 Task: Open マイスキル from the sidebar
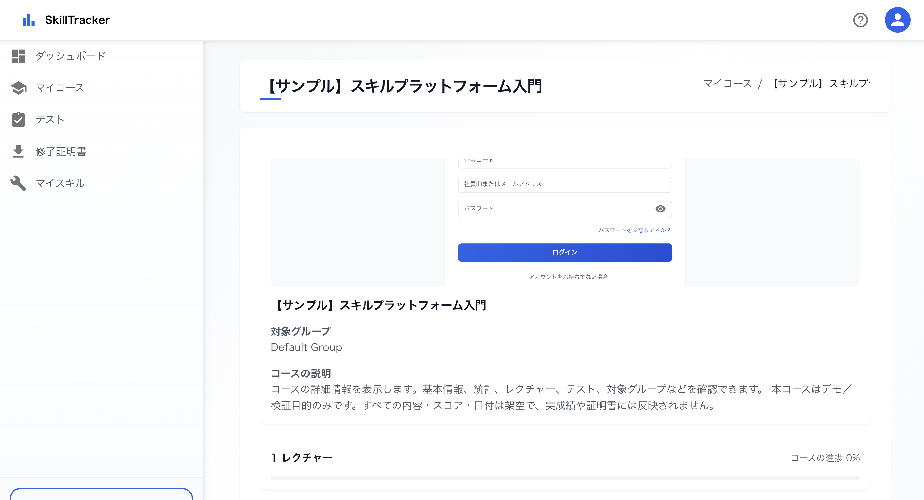[60, 183]
